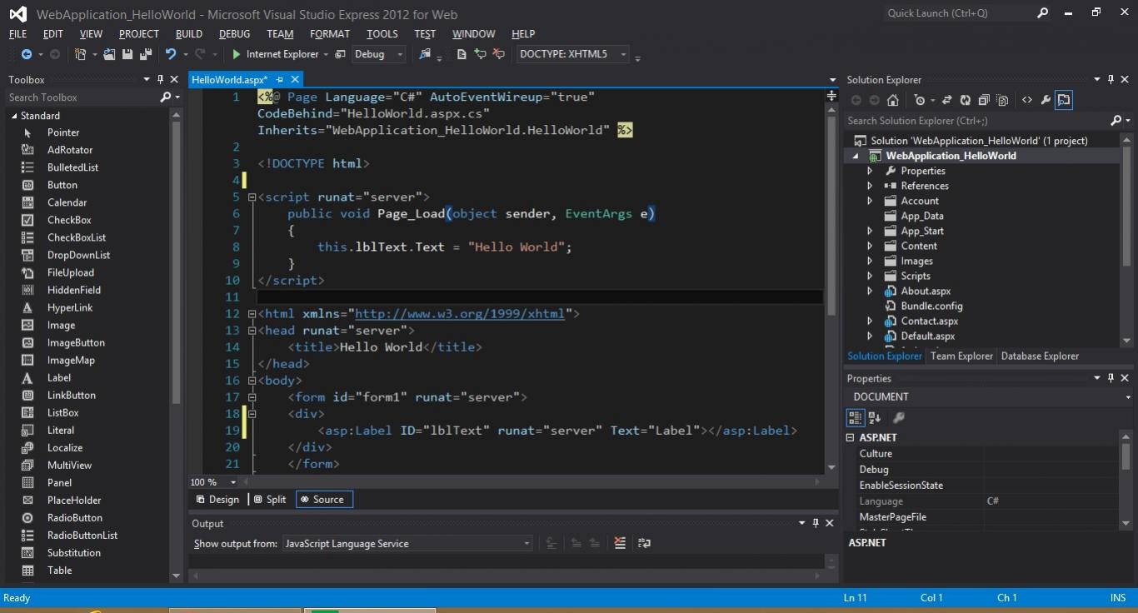Image resolution: width=1138 pixels, height=613 pixels.
Task: Click the Show All Files icon
Action: pos(1002,100)
